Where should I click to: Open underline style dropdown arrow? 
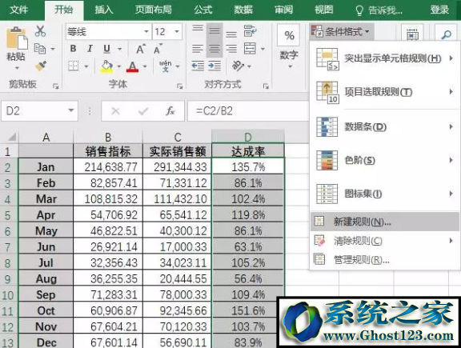click(x=119, y=49)
